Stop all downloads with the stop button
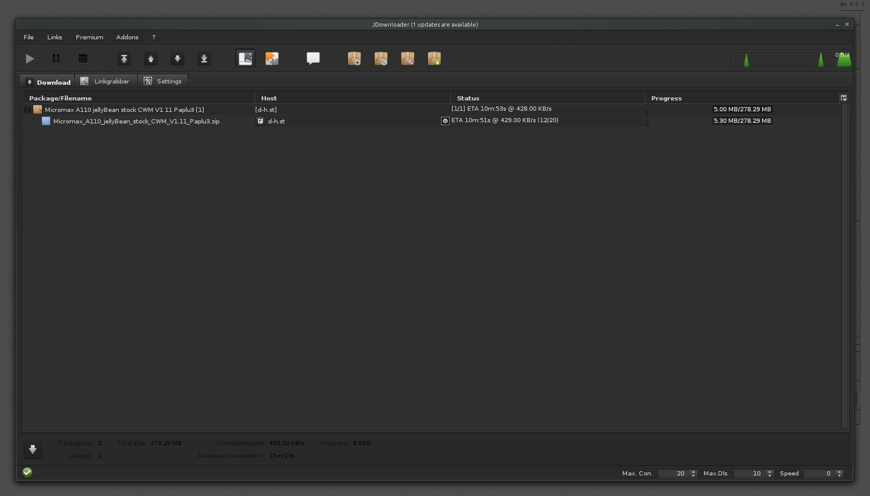This screenshot has height=496, width=870. 83,59
